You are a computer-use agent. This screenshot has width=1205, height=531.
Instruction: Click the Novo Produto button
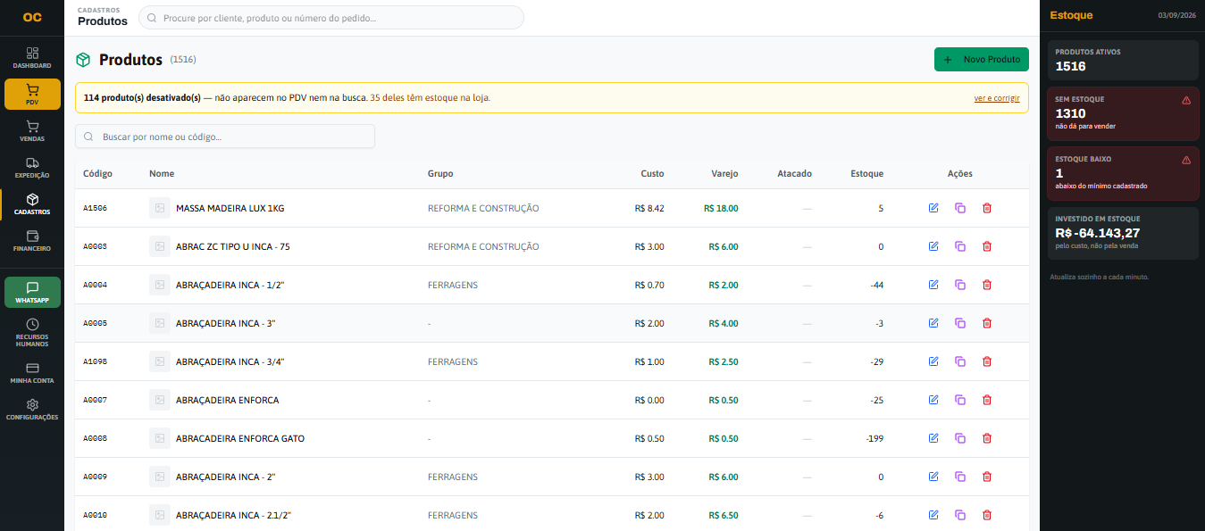point(982,59)
